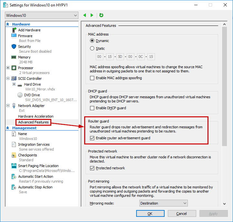Click the green refresh icon
Image resolution: width=233 pixels, height=222 pixels.
(x=101, y=15)
